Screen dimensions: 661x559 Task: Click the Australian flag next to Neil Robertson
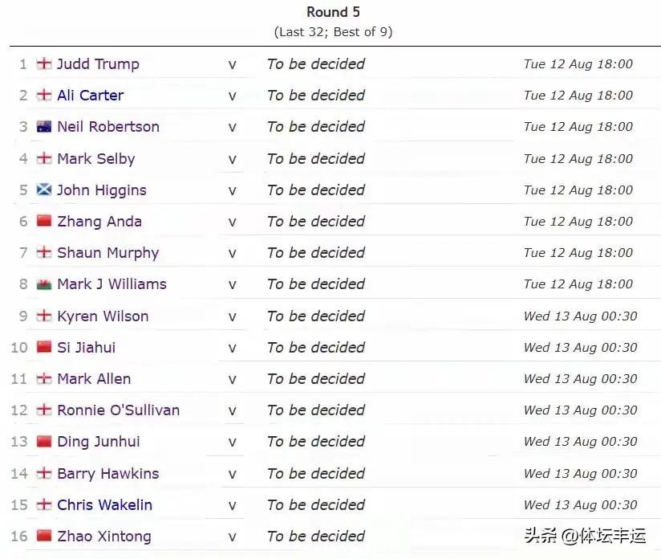[44, 126]
